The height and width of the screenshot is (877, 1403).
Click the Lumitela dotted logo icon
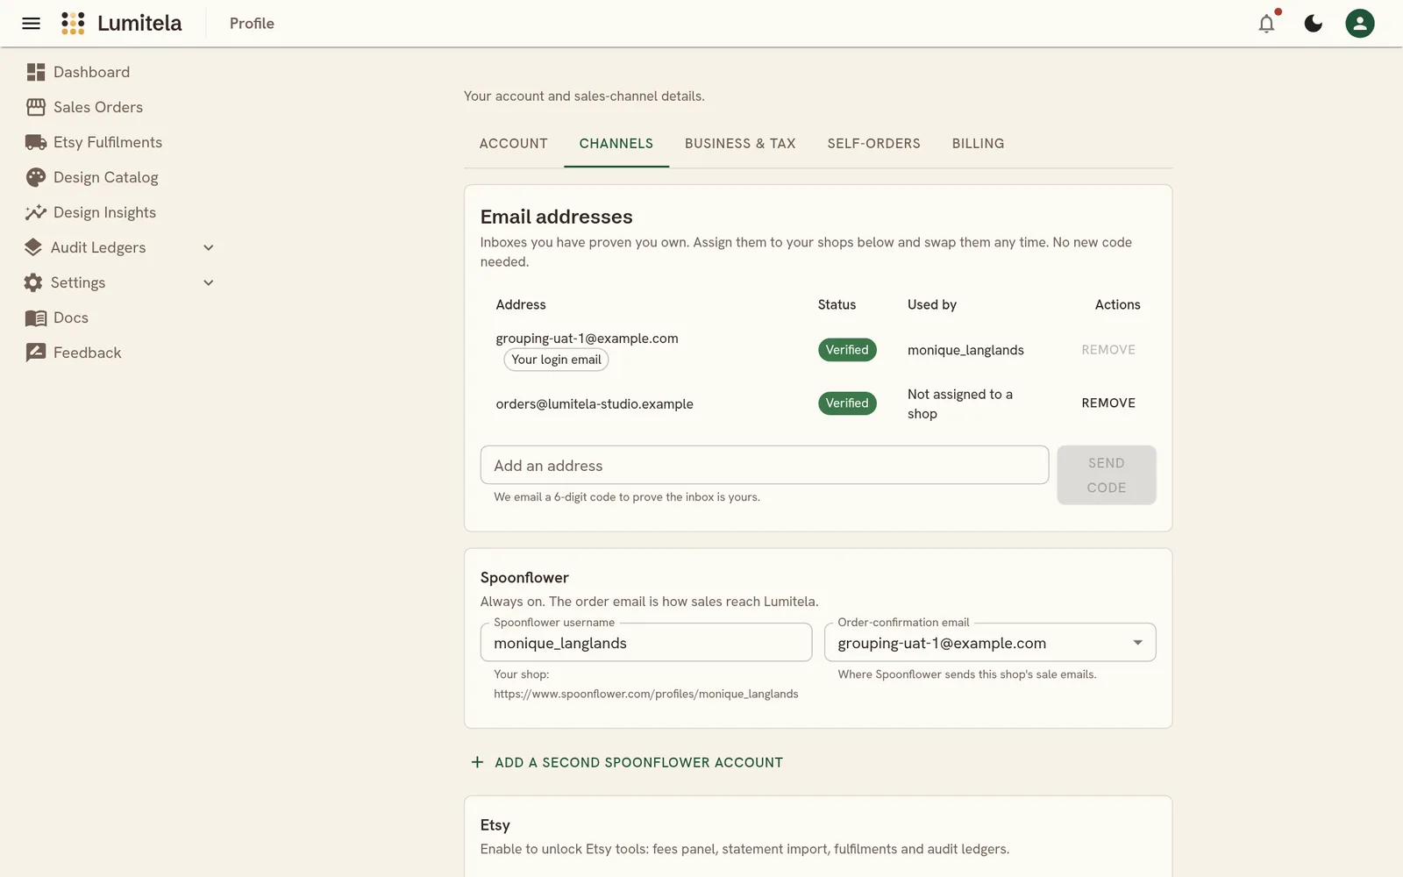73,24
